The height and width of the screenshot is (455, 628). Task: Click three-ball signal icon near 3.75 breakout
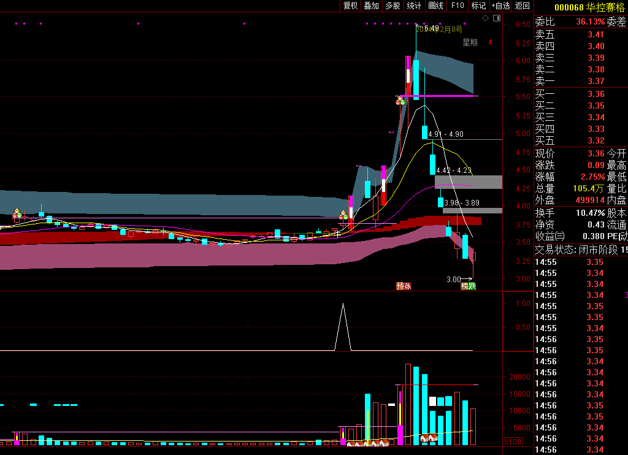tap(343, 215)
